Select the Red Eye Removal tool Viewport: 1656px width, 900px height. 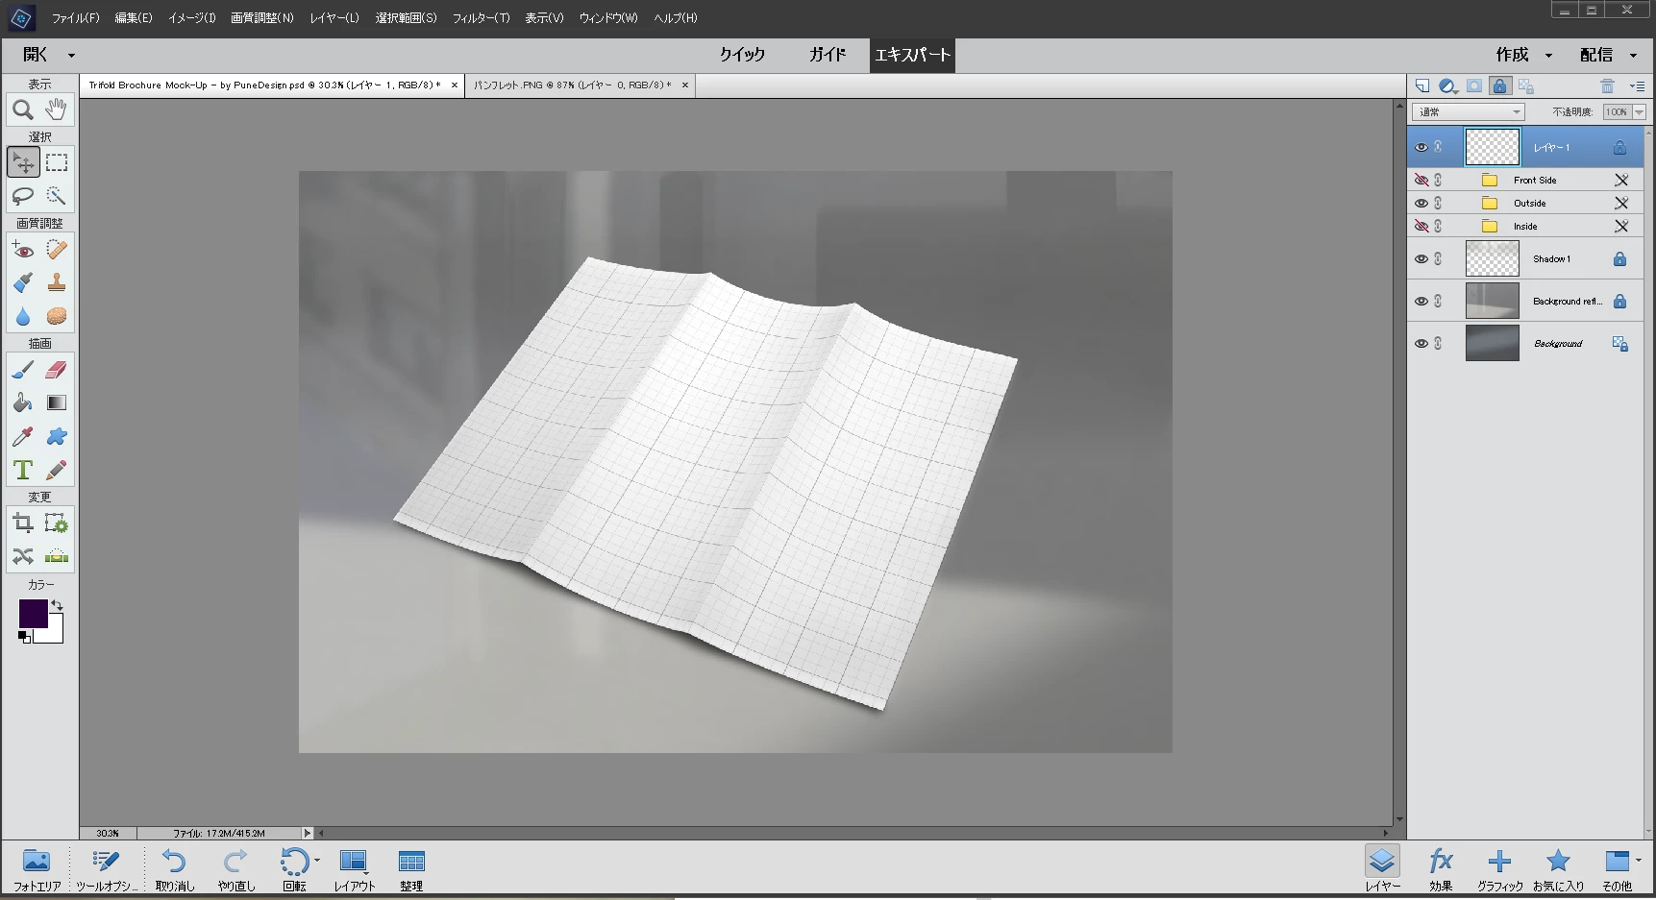pyautogui.click(x=23, y=250)
